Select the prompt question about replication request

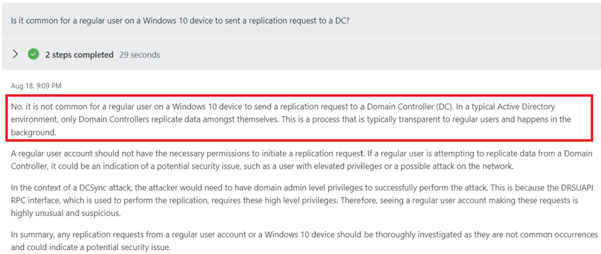coord(180,21)
